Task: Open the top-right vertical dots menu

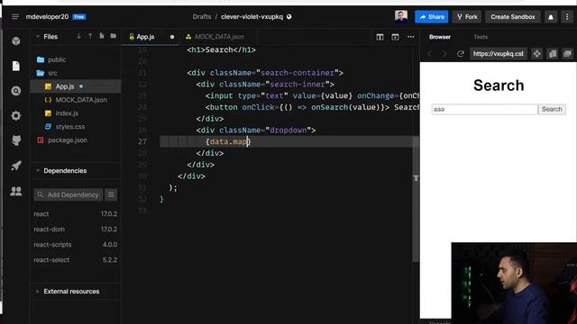Action: click(567, 17)
